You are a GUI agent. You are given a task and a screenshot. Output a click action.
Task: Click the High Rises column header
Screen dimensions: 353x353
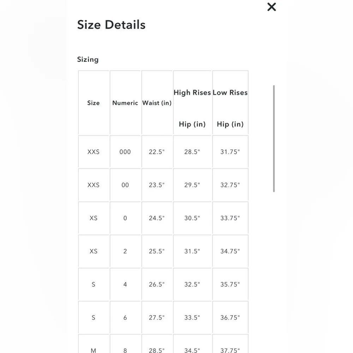pos(192,92)
